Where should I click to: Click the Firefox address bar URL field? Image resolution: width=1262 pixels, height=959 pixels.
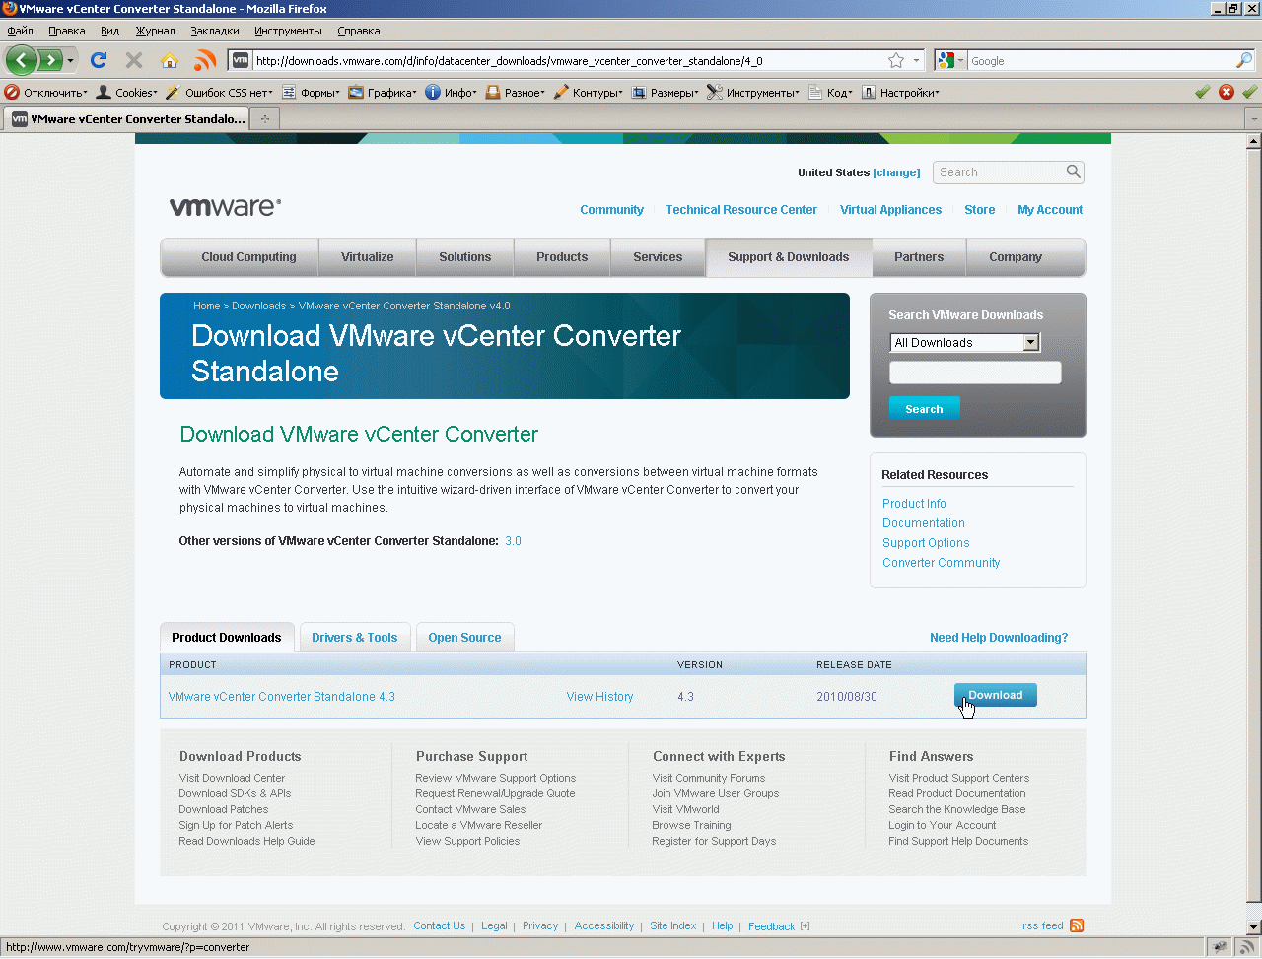pos(567,61)
